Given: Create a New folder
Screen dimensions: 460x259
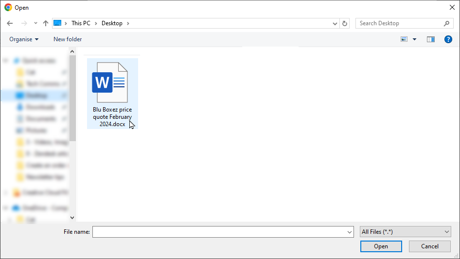Looking at the screenshot, I should pyautogui.click(x=68, y=39).
